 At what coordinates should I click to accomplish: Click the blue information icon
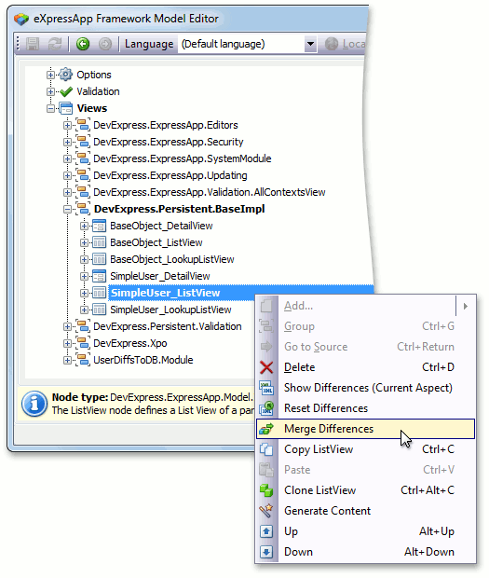[x=34, y=404]
